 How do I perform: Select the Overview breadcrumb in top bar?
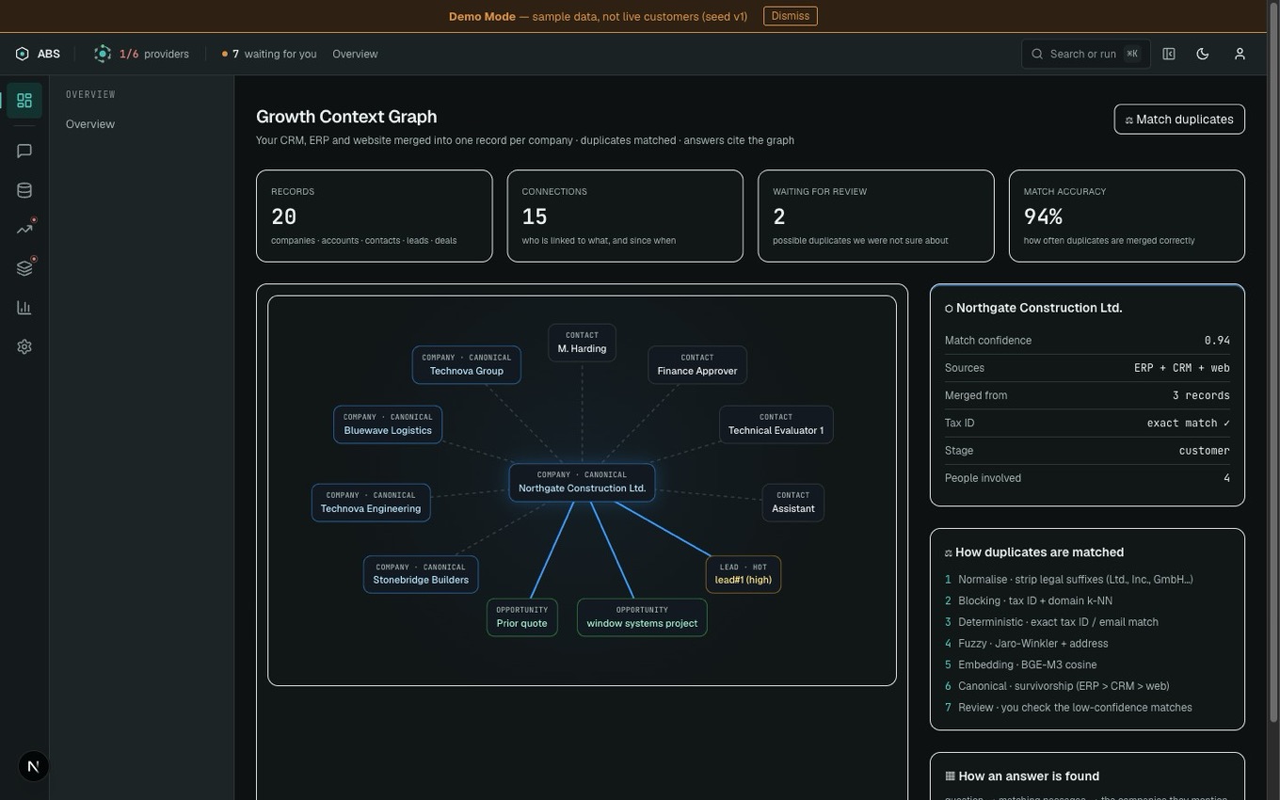355,54
